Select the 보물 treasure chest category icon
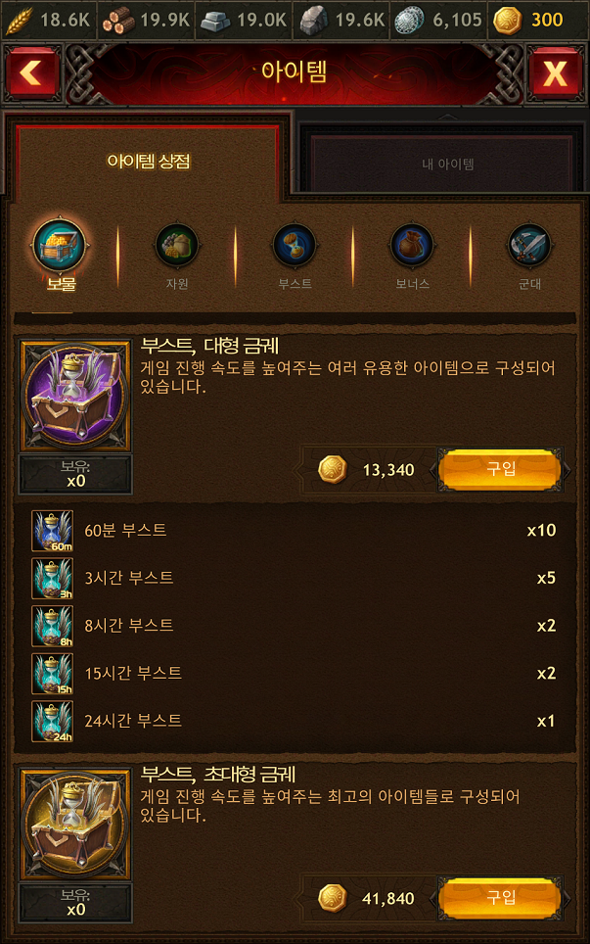 pos(60,246)
